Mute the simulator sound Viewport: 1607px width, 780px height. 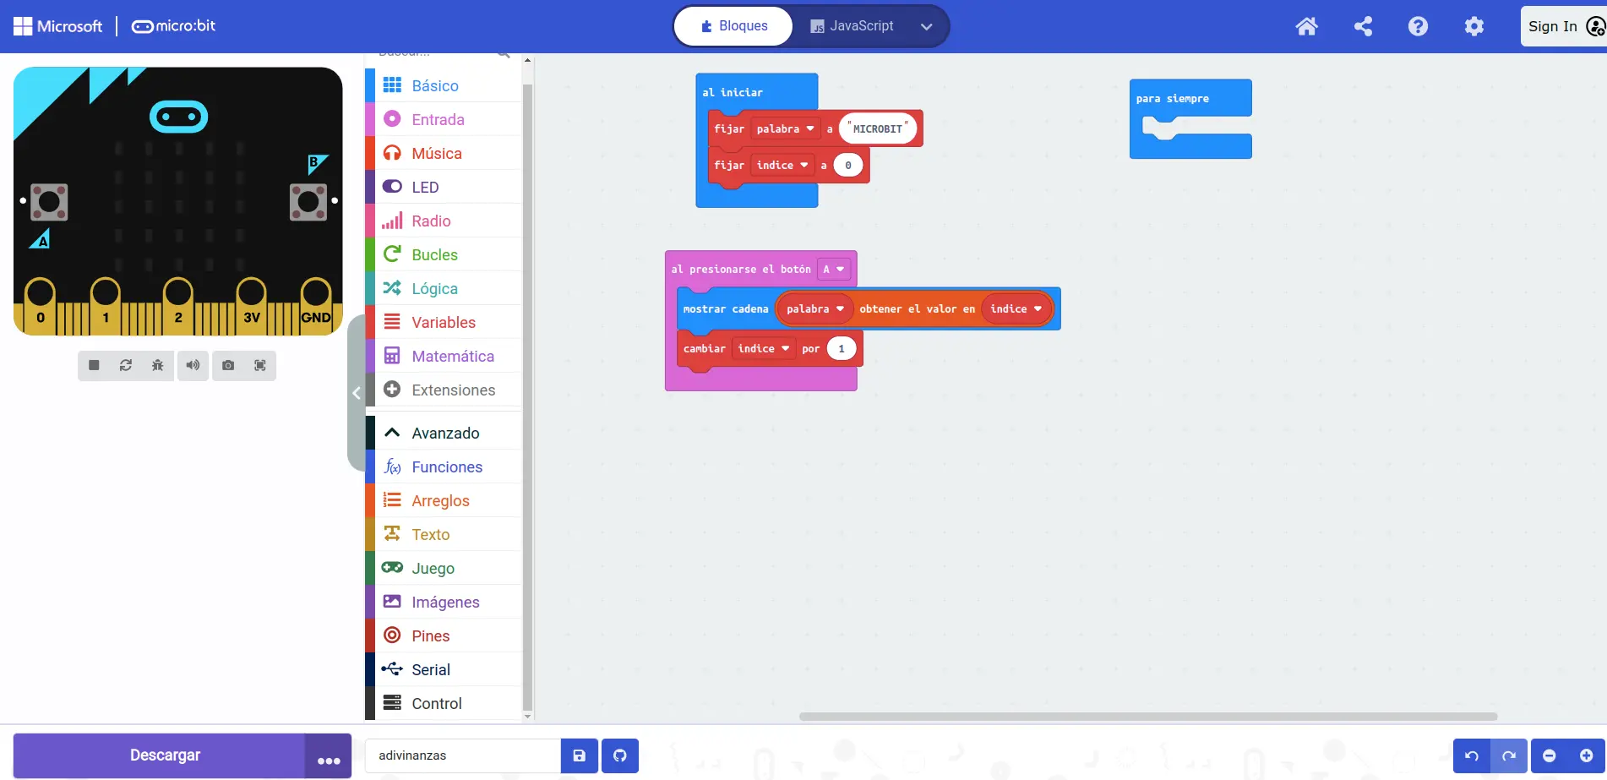click(x=193, y=365)
